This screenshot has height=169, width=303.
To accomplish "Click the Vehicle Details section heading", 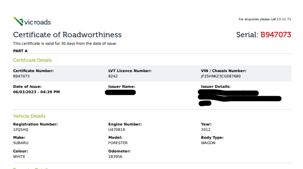I will [29, 116].
